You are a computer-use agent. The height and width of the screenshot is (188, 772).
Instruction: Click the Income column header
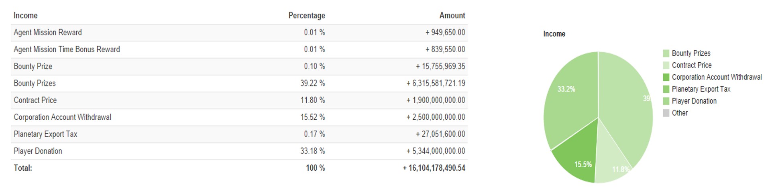coord(26,16)
